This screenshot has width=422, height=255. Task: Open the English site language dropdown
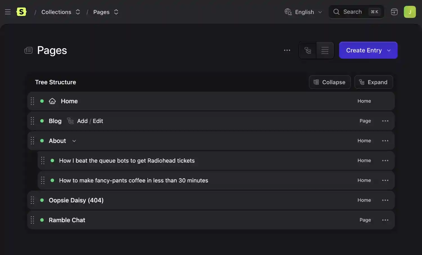tap(304, 12)
